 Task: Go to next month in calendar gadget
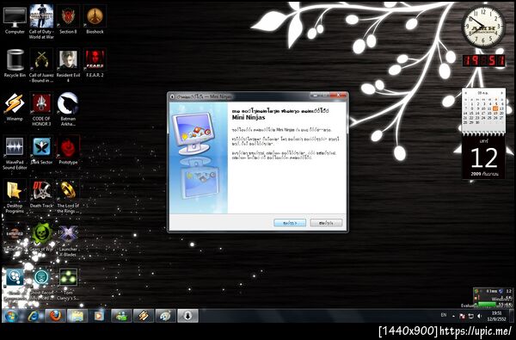pos(502,93)
